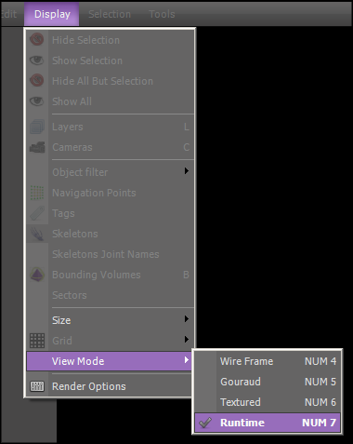The image size is (353, 444).
Task: Click the Bounding Volumes pyramid icon
Action: point(37,275)
